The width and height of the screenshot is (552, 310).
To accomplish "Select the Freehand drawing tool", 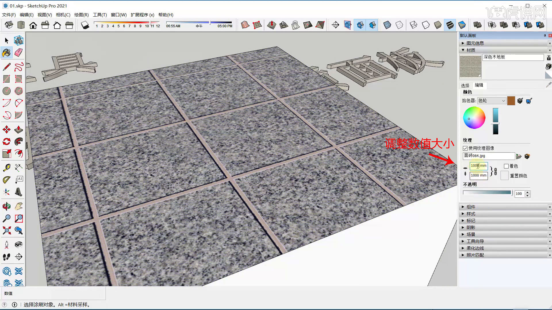I will tap(19, 67).
